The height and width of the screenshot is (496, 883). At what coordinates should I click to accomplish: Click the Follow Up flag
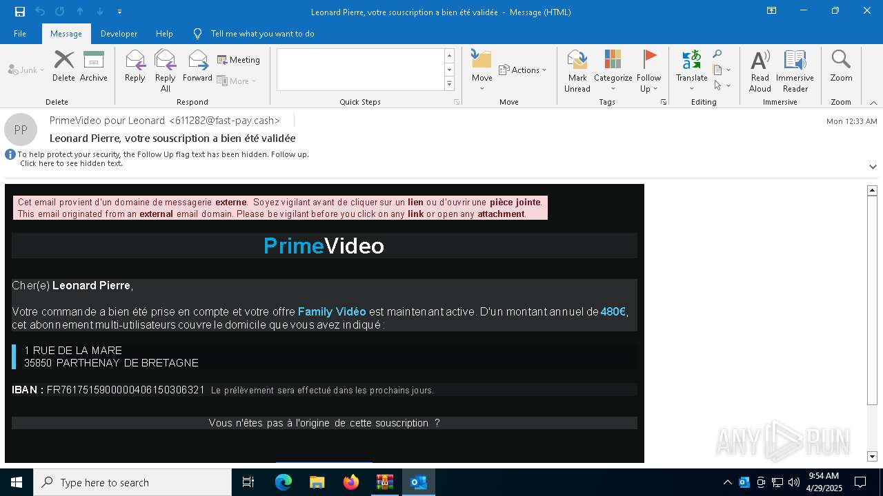tap(649, 70)
